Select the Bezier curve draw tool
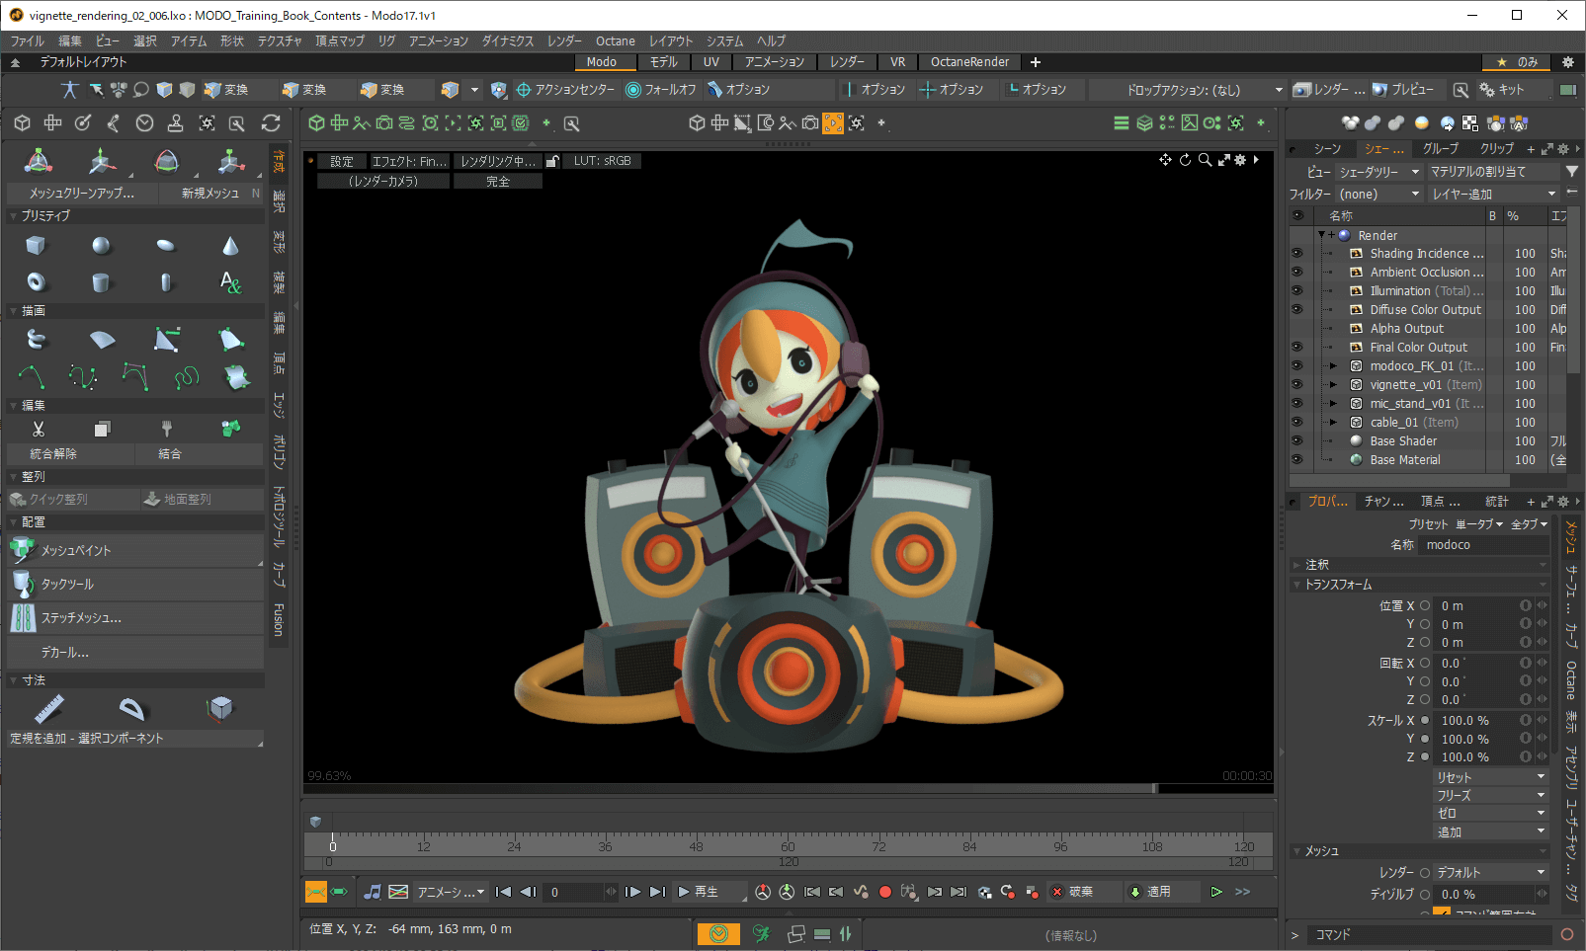This screenshot has width=1586, height=951. [83, 376]
